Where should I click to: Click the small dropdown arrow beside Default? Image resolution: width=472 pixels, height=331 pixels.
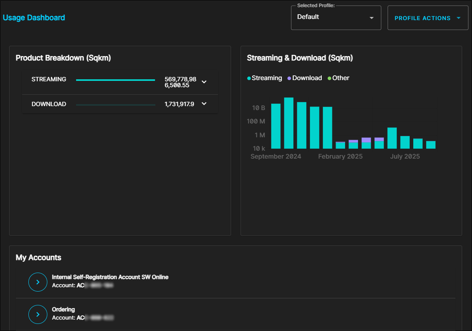(x=371, y=18)
